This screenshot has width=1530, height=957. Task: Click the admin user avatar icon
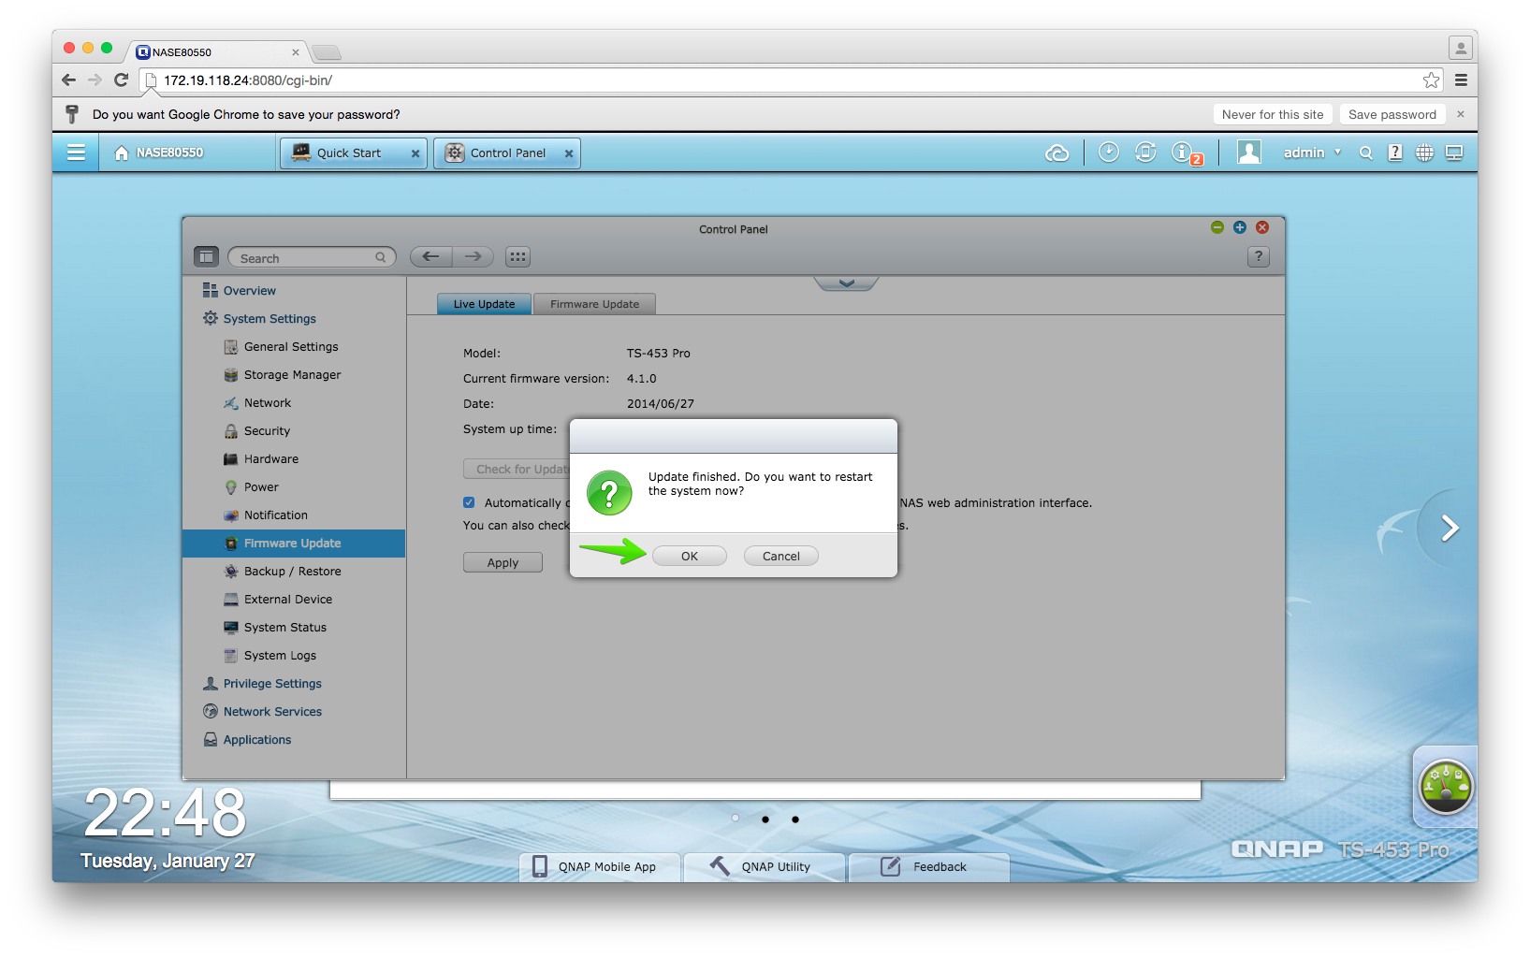[1249, 152]
